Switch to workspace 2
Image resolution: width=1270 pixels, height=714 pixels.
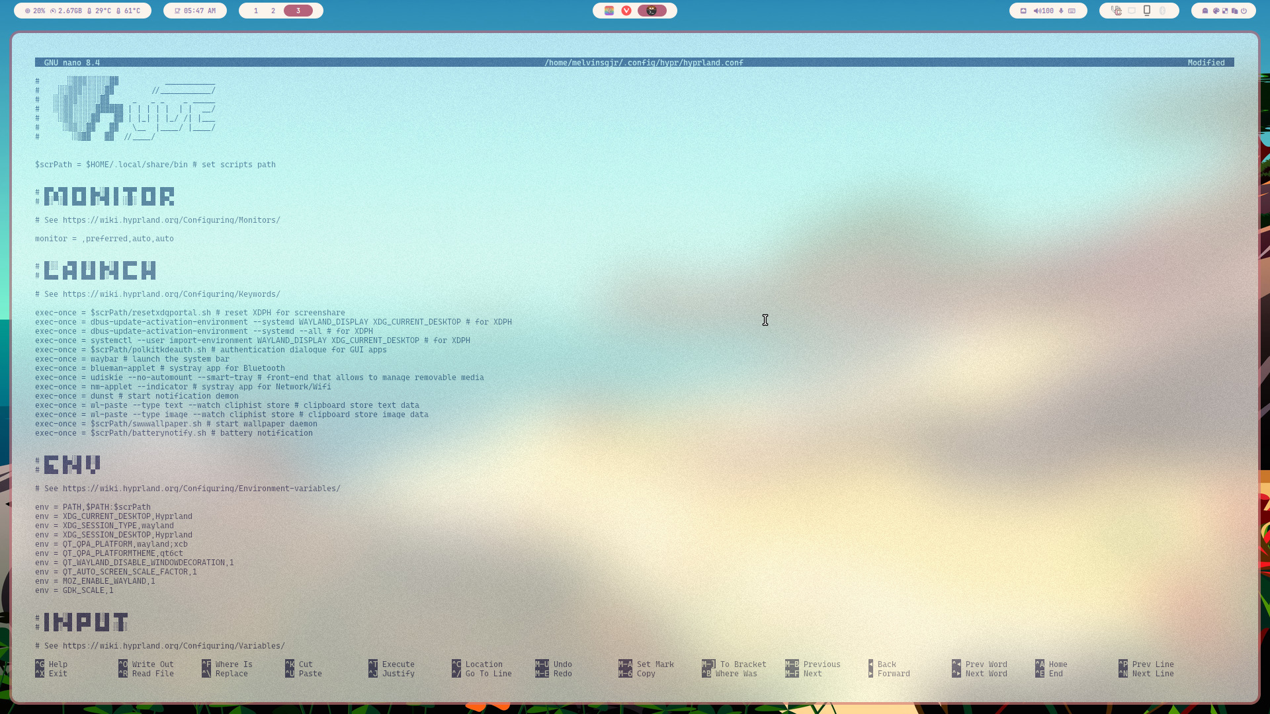click(x=273, y=11)
